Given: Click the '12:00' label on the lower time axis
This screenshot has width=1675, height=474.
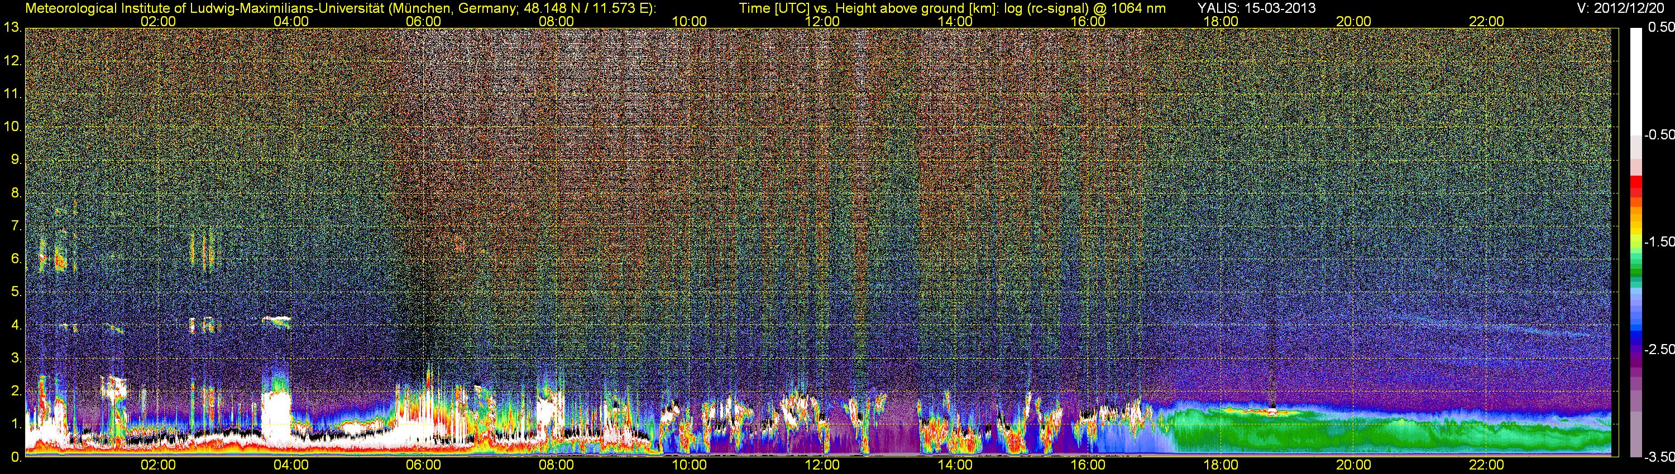Looking at the screenshot, I should (822, 465).
